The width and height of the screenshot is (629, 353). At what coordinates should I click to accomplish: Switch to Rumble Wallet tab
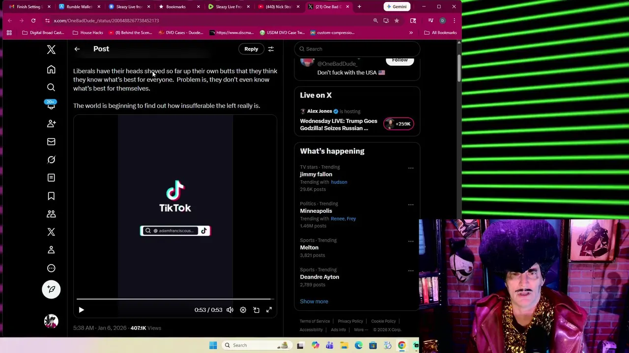(80, 7)
